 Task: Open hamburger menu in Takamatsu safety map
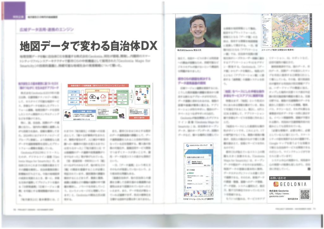[x=211, y=145]
